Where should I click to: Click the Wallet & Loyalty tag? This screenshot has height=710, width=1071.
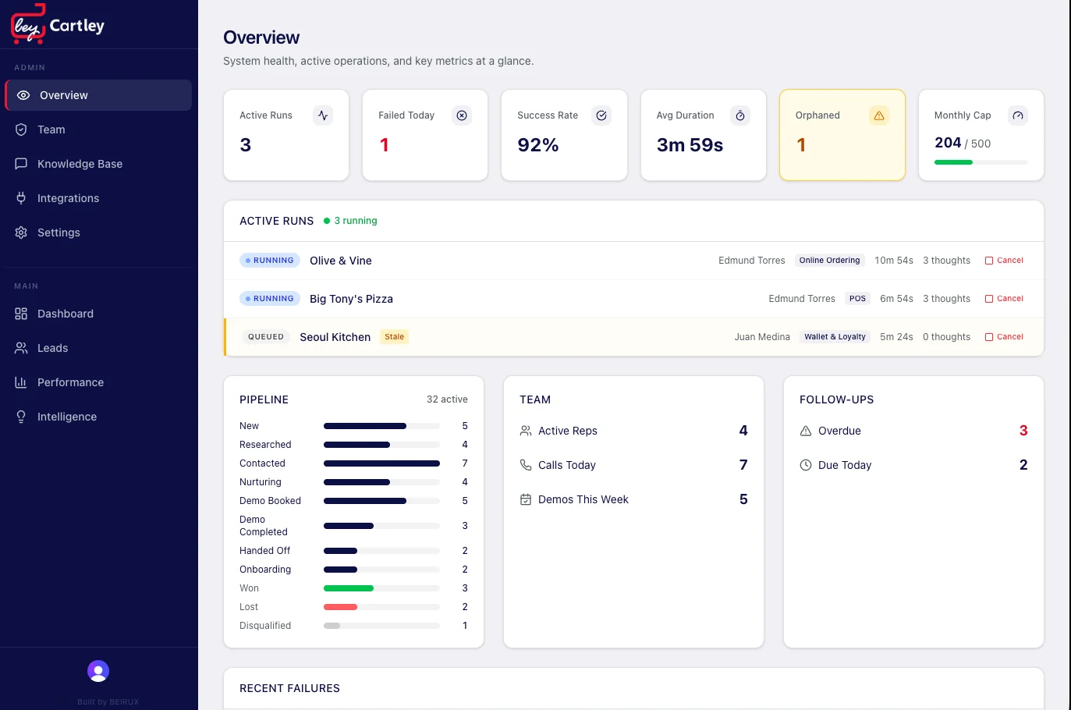[x=835, y=337]
